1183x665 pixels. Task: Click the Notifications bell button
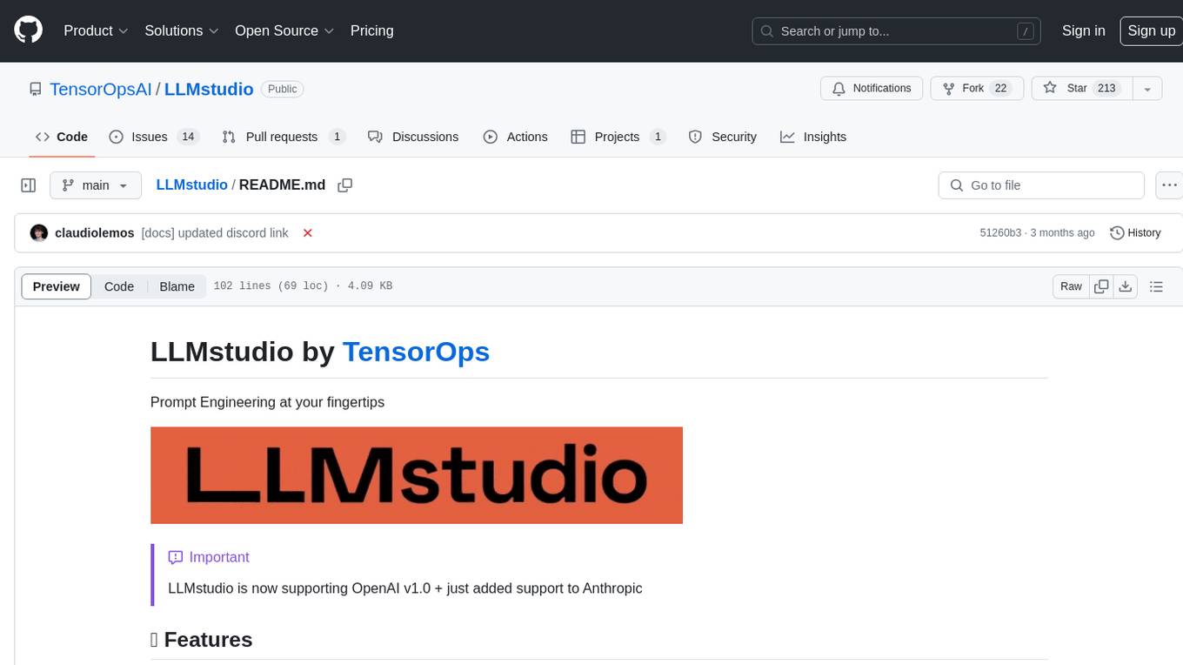[872, 89]
